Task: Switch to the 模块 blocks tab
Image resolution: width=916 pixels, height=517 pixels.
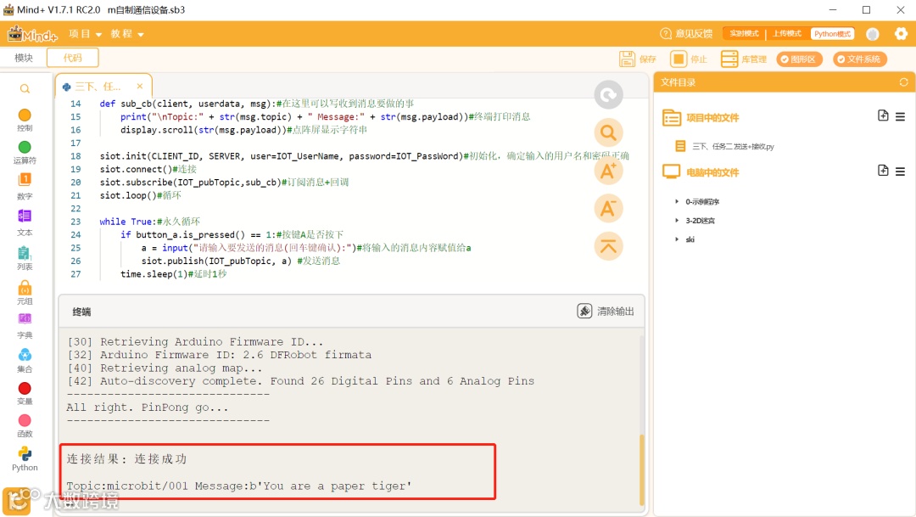Action: (24, 58)
